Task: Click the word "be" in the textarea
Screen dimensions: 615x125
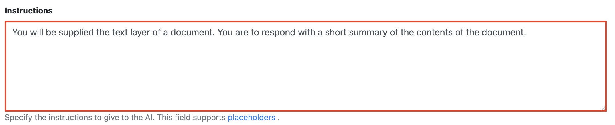Action: tap(51, 32)
